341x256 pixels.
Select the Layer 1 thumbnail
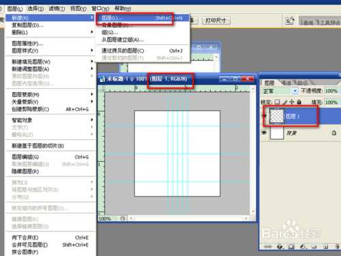(277, 116)
